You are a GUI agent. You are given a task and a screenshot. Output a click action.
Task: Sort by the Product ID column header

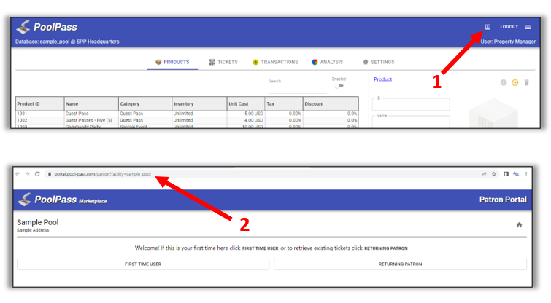pos(39,104)
